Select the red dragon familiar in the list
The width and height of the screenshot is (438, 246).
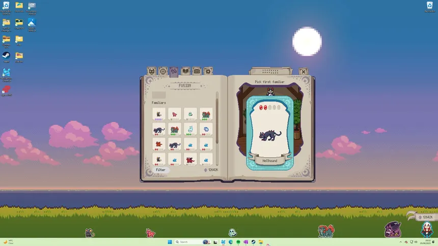[x=190, y=159]
